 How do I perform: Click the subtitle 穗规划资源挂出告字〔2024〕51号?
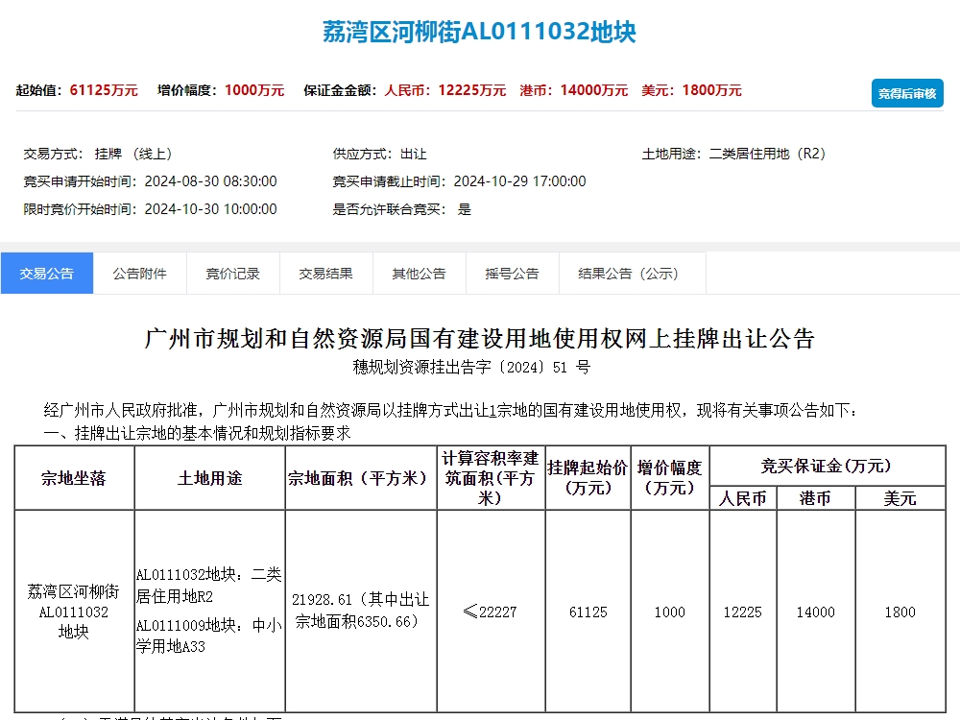tap(480, 367)
